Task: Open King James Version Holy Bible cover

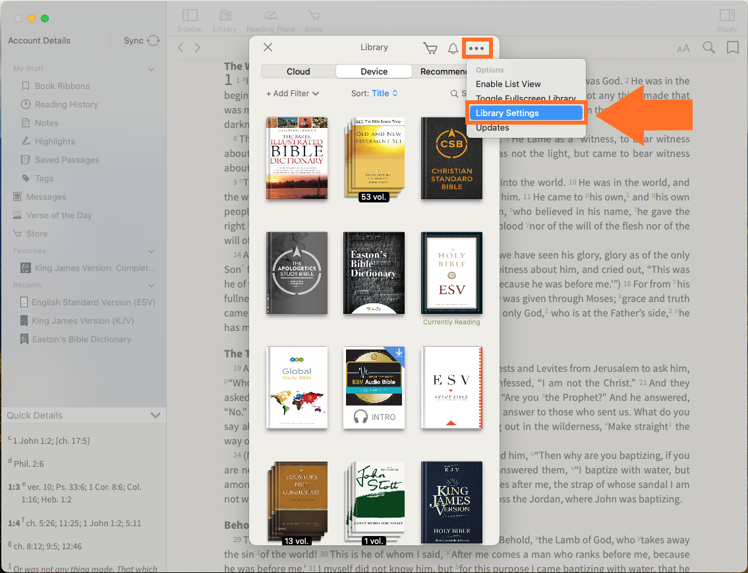Action: pos(451,502)
